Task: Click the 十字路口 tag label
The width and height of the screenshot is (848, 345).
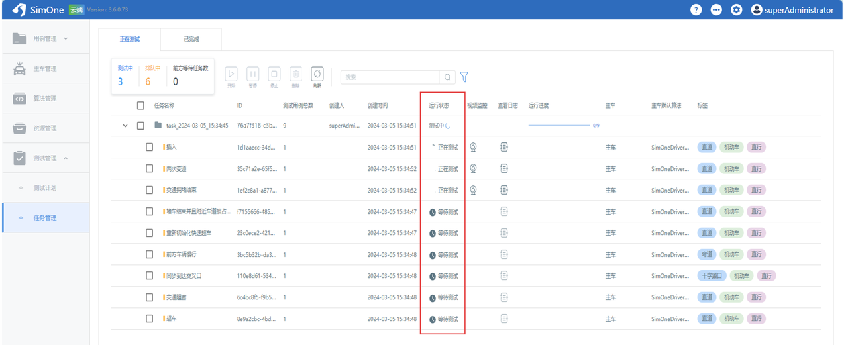Action: tap(712, 276)
